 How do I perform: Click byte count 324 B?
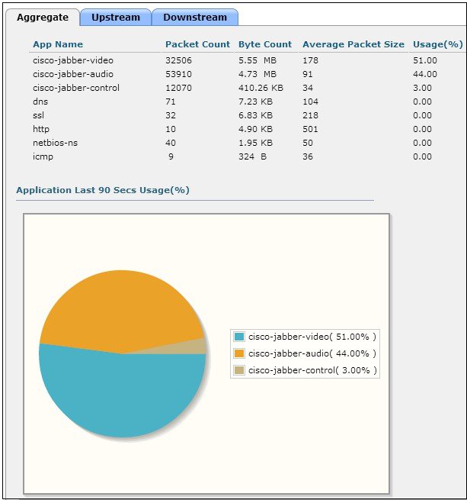[253, 156]
